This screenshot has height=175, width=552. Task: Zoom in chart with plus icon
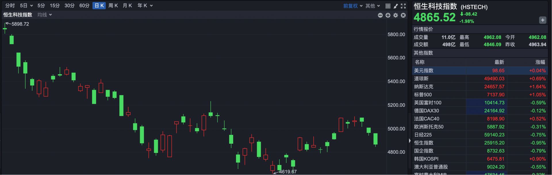click(x=388, y=15)
